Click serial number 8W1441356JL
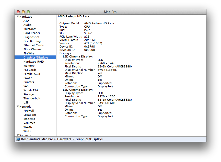 [x=107, y=70]
